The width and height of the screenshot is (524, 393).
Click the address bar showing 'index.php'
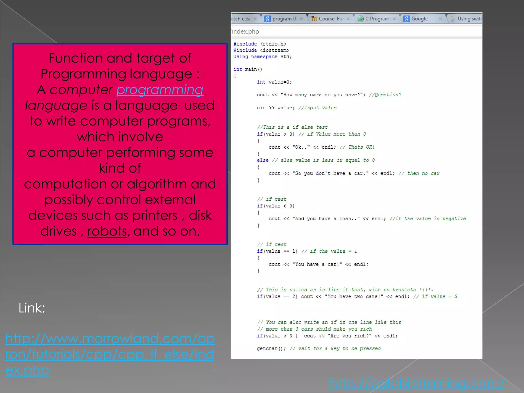pyautogui.click(x=356, y=31)
